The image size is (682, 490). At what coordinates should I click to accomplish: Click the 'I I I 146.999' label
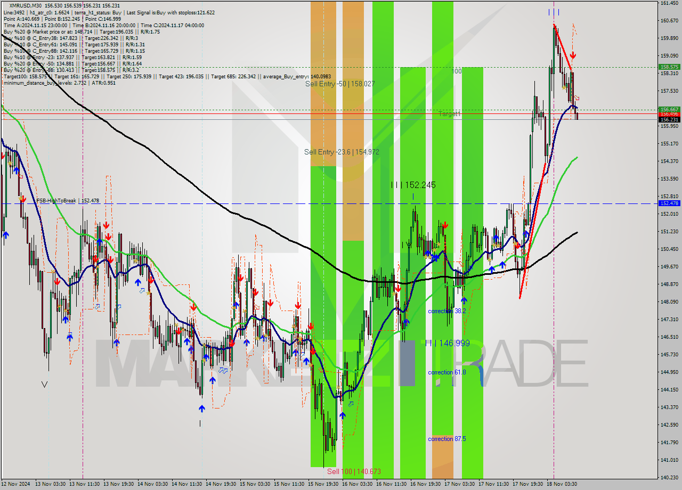click(x=448, y=343)
